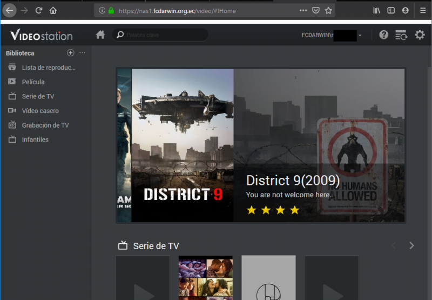Click the Video Station logo
This screenshot has width=432, height=300.
(42, 35)
